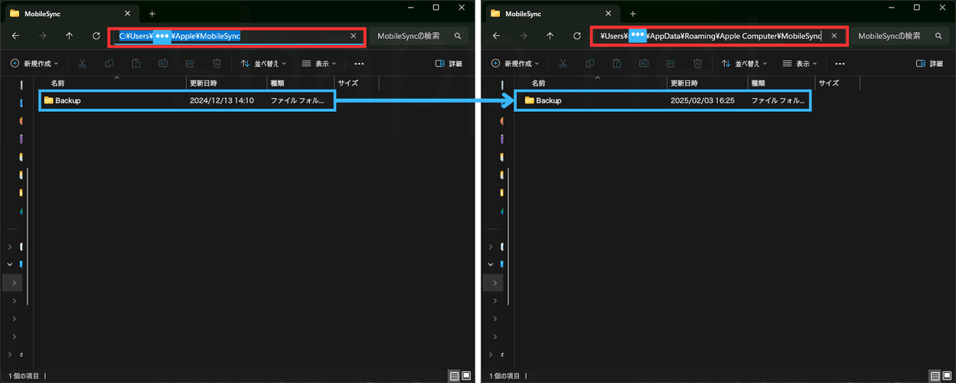The image size is (956, 383).
Task: Click Copy icon in right window toolbar
Action: tap(589, 64)
